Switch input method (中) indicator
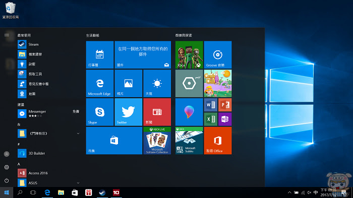The image size is (353, 198). tap(316, 192)
